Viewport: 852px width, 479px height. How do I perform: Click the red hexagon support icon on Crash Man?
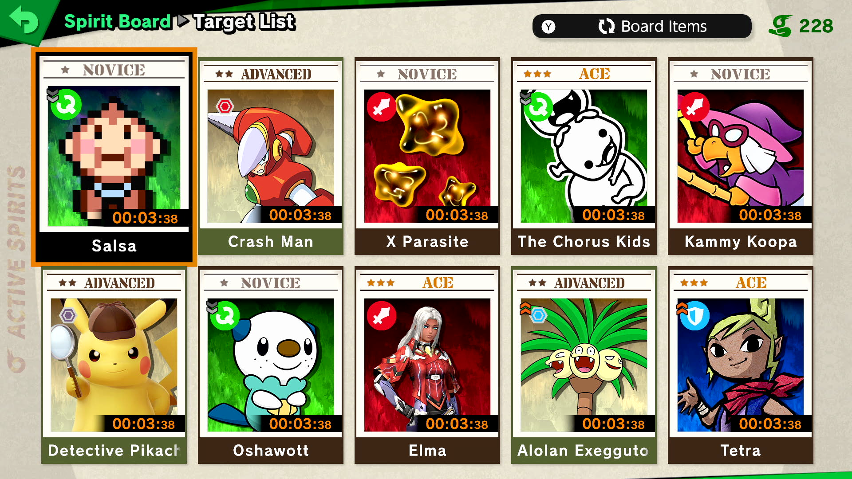click(x=225, y=106)
